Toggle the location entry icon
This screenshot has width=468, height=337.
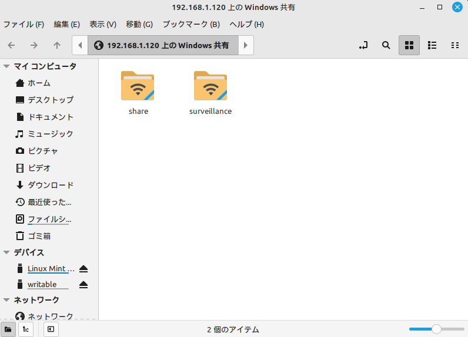point(363,45)
